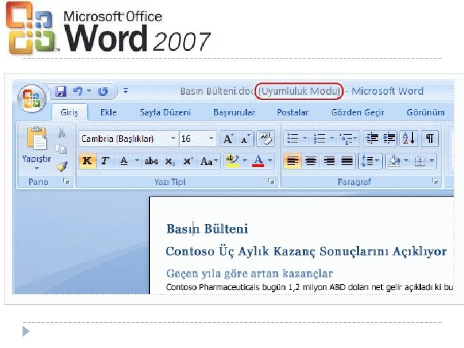Align text left

[x=293, y=161]
